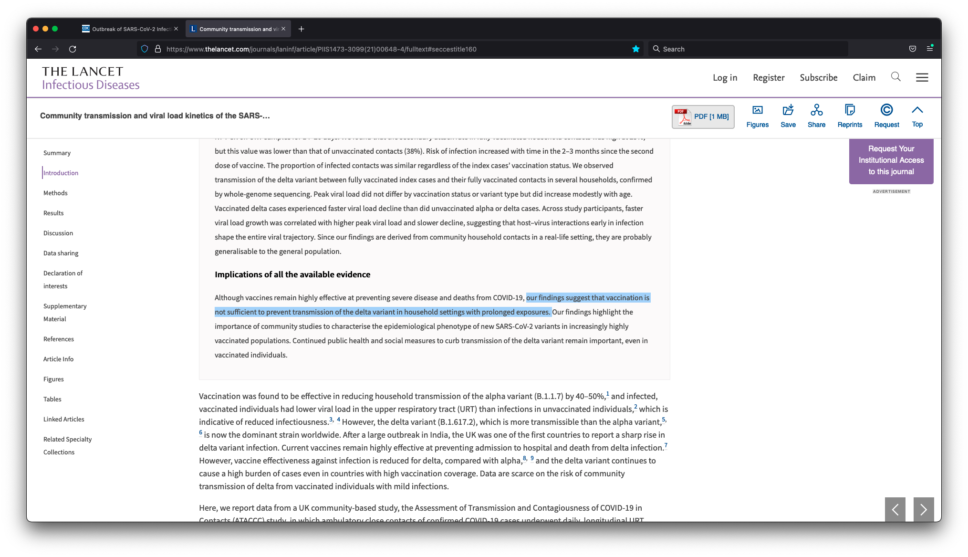The image size is (968, 557).
Task: Click the bookmark star in address bar
Action: pos(635,49)
